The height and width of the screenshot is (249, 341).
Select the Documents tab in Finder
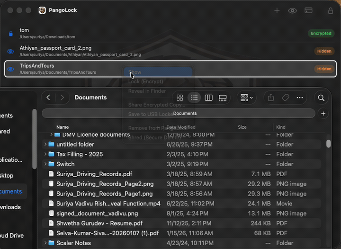179,114
